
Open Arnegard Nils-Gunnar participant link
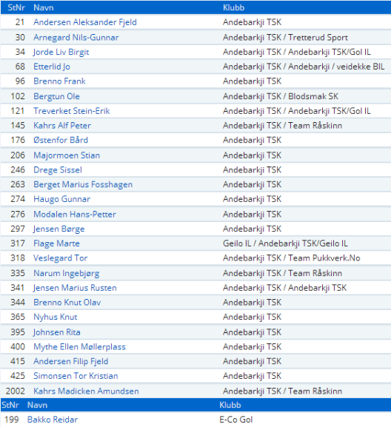(76, 37)
